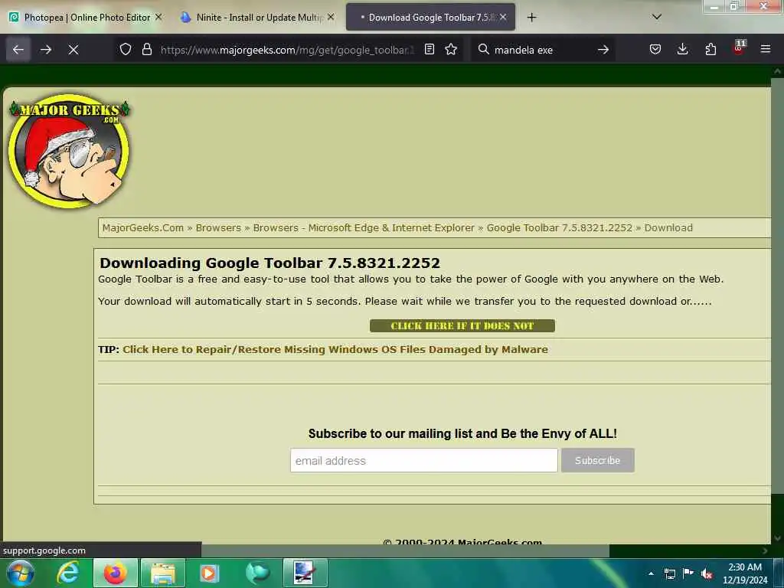Open uBlock extension with 11 badge
This screenshot has height=588, width=784.
click(x=739, y=48)
